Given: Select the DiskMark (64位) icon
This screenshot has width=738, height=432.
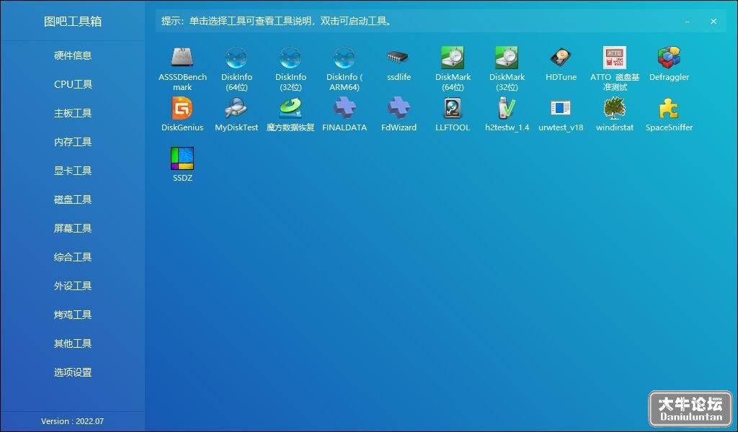Looking at the screenshot, I should pos(453,58).
